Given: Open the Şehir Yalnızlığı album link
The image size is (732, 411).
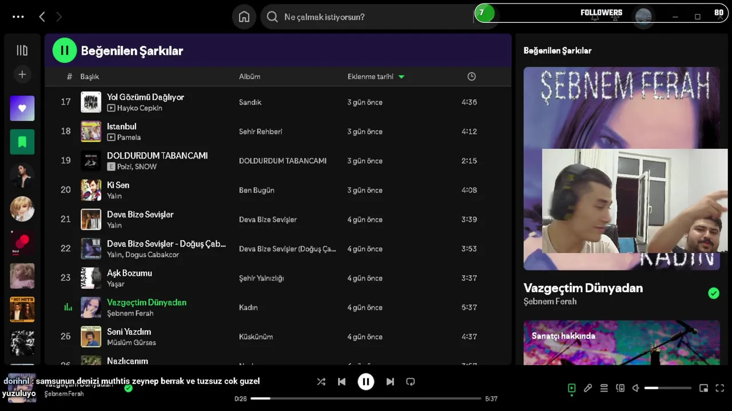Looking at the screenshot, I should tap(261, 278).
